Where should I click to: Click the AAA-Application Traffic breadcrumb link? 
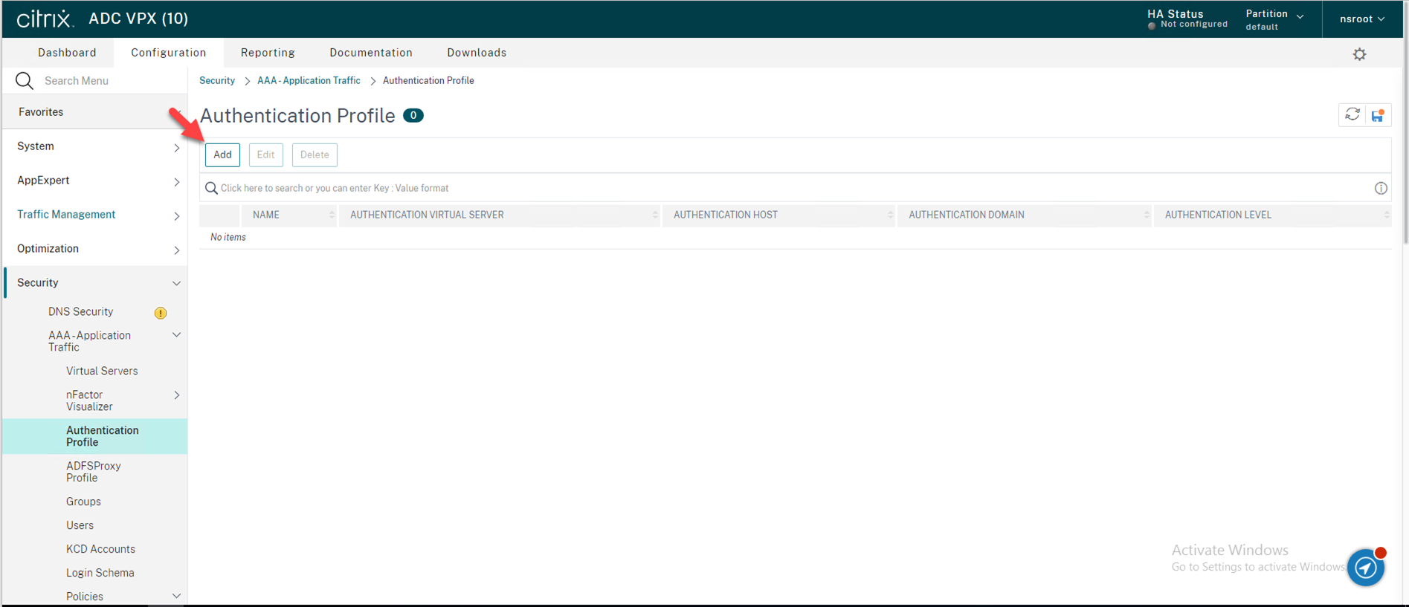[309, 80]
